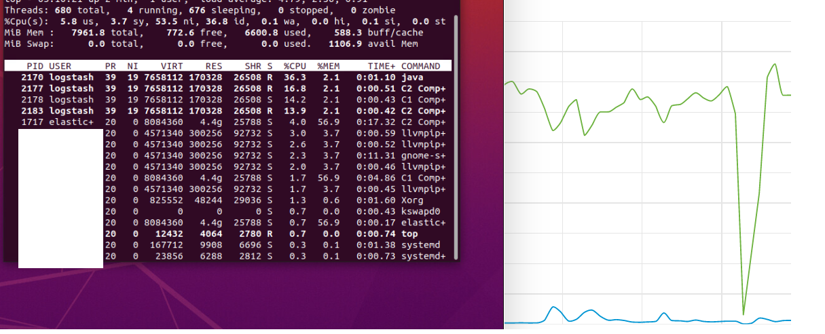Click the 29036 SHR value
This screenshot has height=334, width=825.
(248, 200)
